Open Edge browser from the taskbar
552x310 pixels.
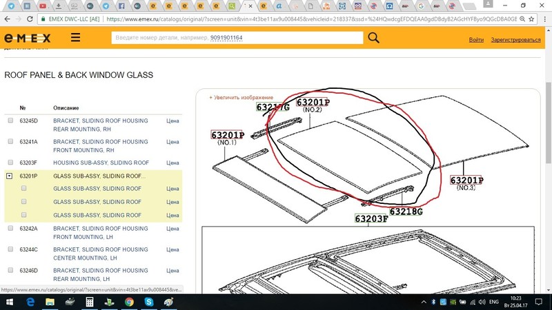30,302
